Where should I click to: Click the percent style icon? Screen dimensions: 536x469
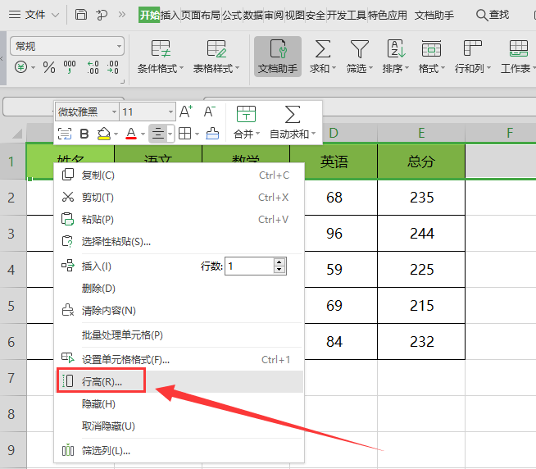(49, 68)
